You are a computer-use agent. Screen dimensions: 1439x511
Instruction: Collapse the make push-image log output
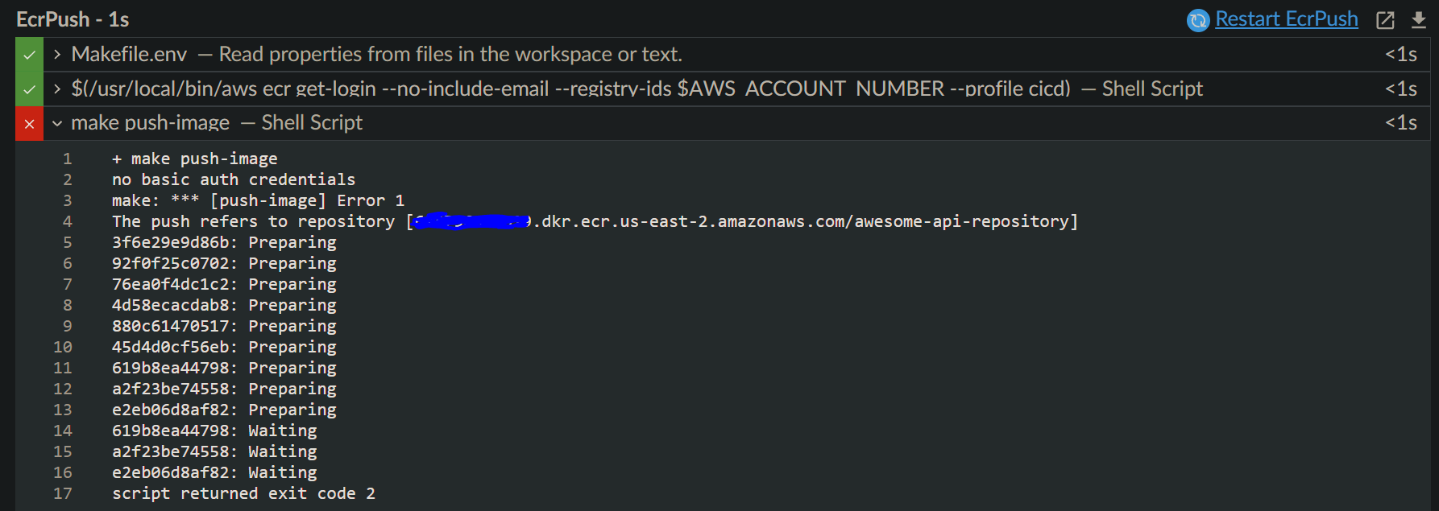tap(56, 123)
